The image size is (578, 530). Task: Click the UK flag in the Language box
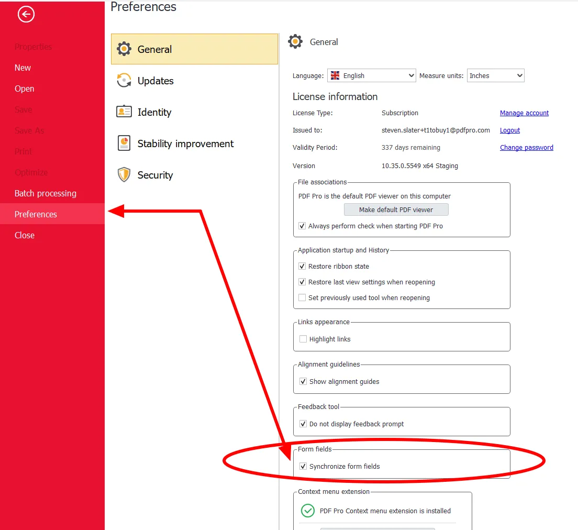(x=335, y=75)
